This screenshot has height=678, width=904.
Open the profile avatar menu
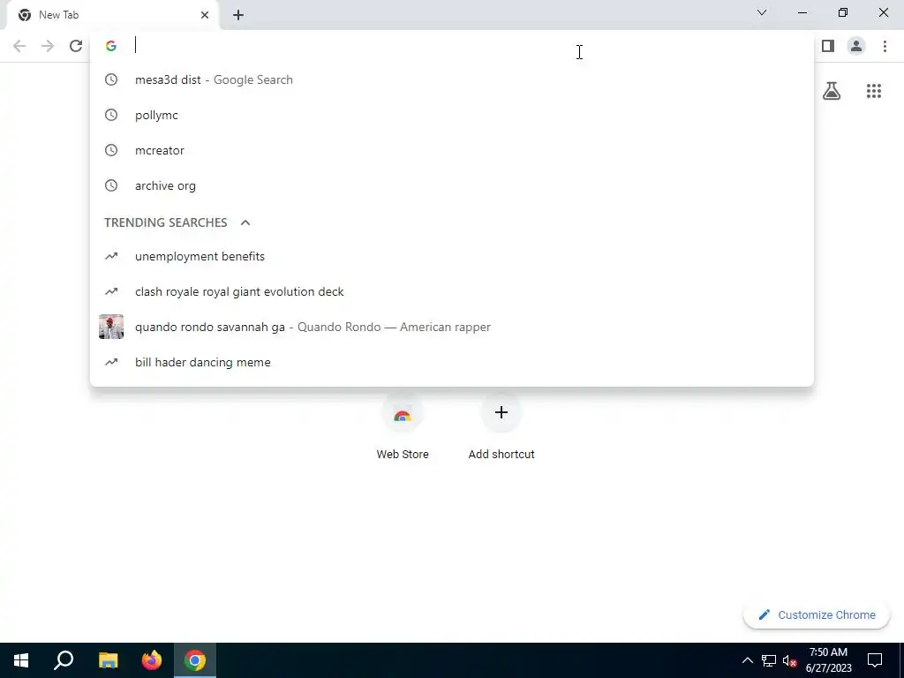tap(856, 46)
